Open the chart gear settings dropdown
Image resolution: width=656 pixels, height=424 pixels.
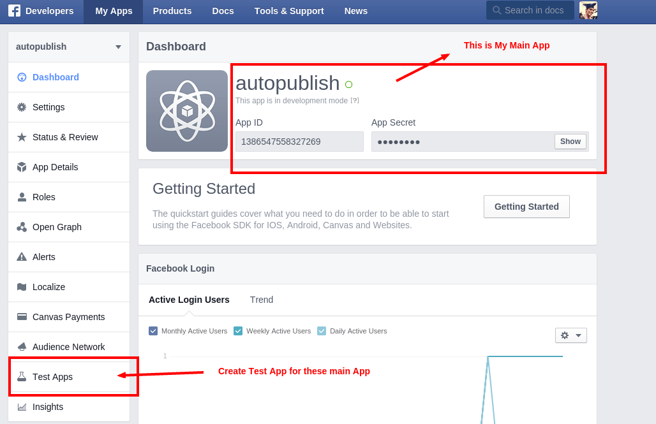(571, 335)
